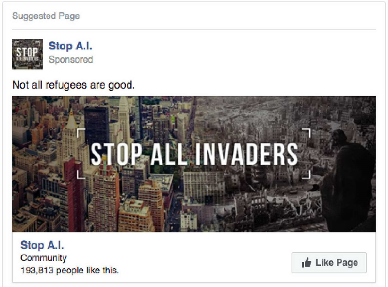The height and width of the screenshot is (287, 388).
Task: Open the Stop A.I. profile picture thumbnail
Action: [x=27, y=54]
